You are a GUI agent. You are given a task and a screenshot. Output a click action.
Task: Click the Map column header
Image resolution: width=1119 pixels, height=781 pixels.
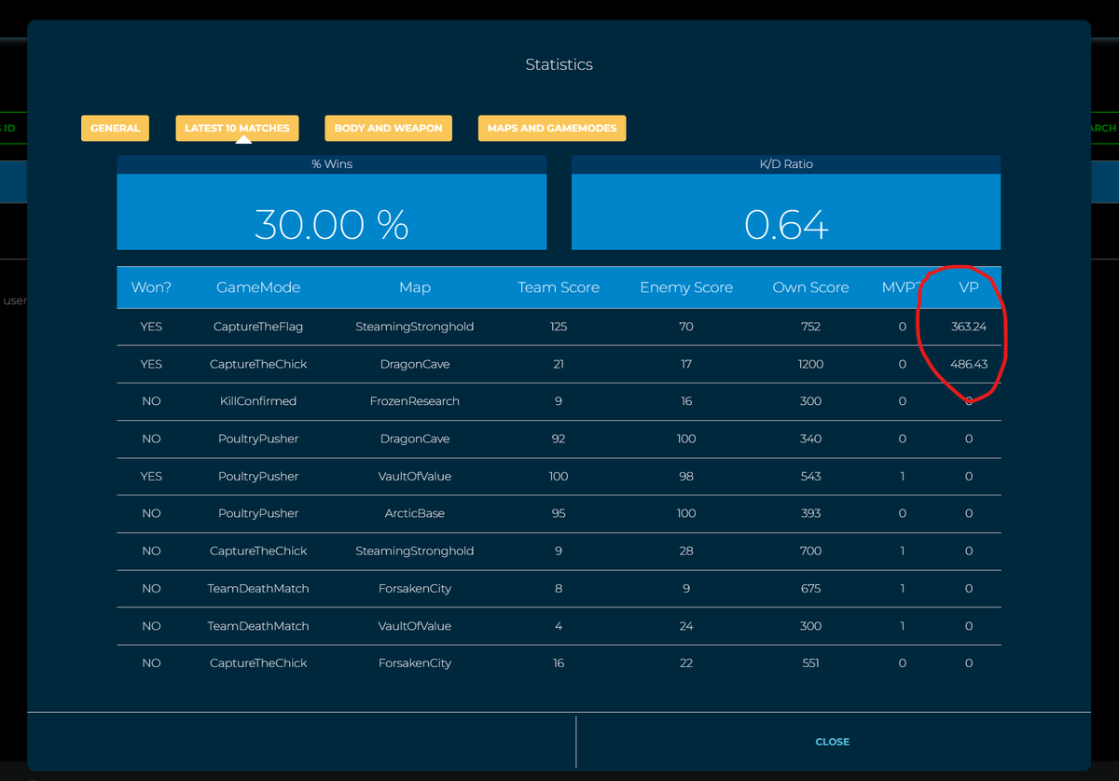pyautogui.click(x=415, y=287)
